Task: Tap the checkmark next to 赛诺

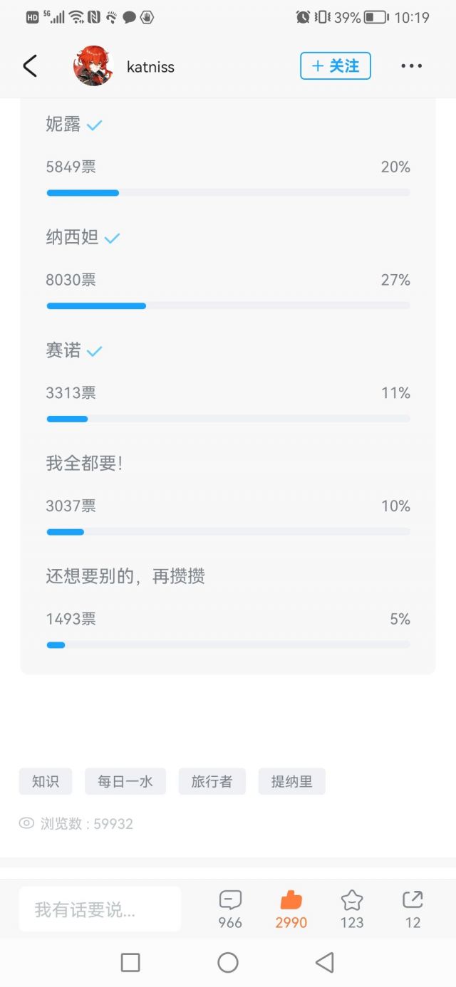Action: click(95, 351)
